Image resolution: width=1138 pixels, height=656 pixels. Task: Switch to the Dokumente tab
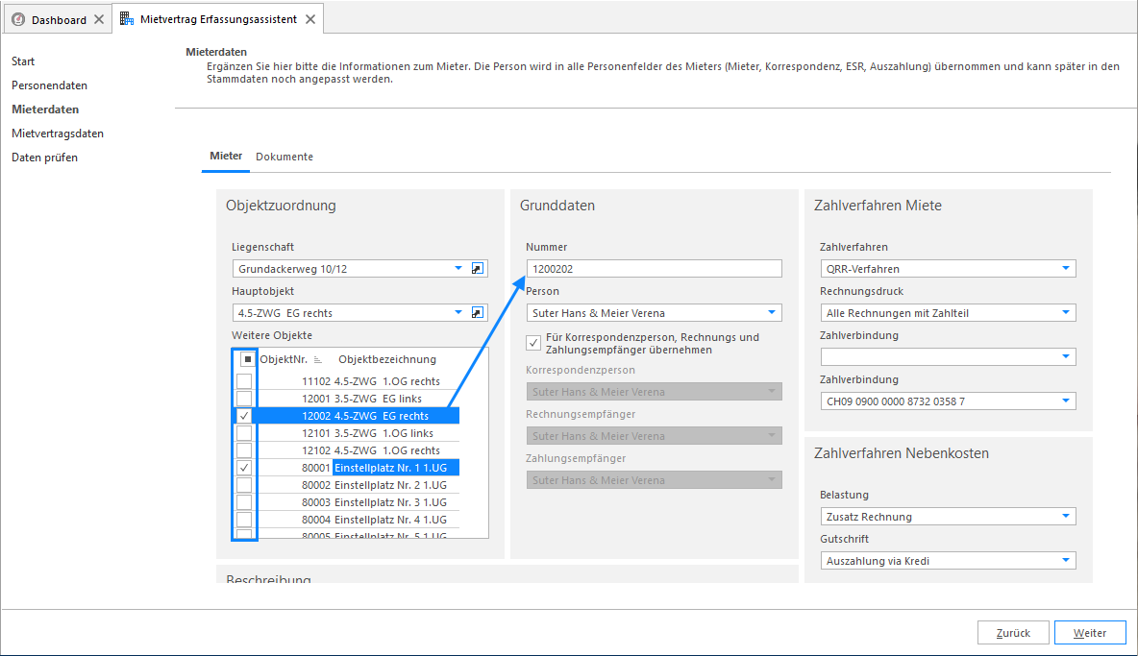[284, 157]
